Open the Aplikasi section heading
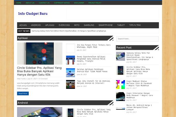The image size is (176, 117). tap(23, 38)
